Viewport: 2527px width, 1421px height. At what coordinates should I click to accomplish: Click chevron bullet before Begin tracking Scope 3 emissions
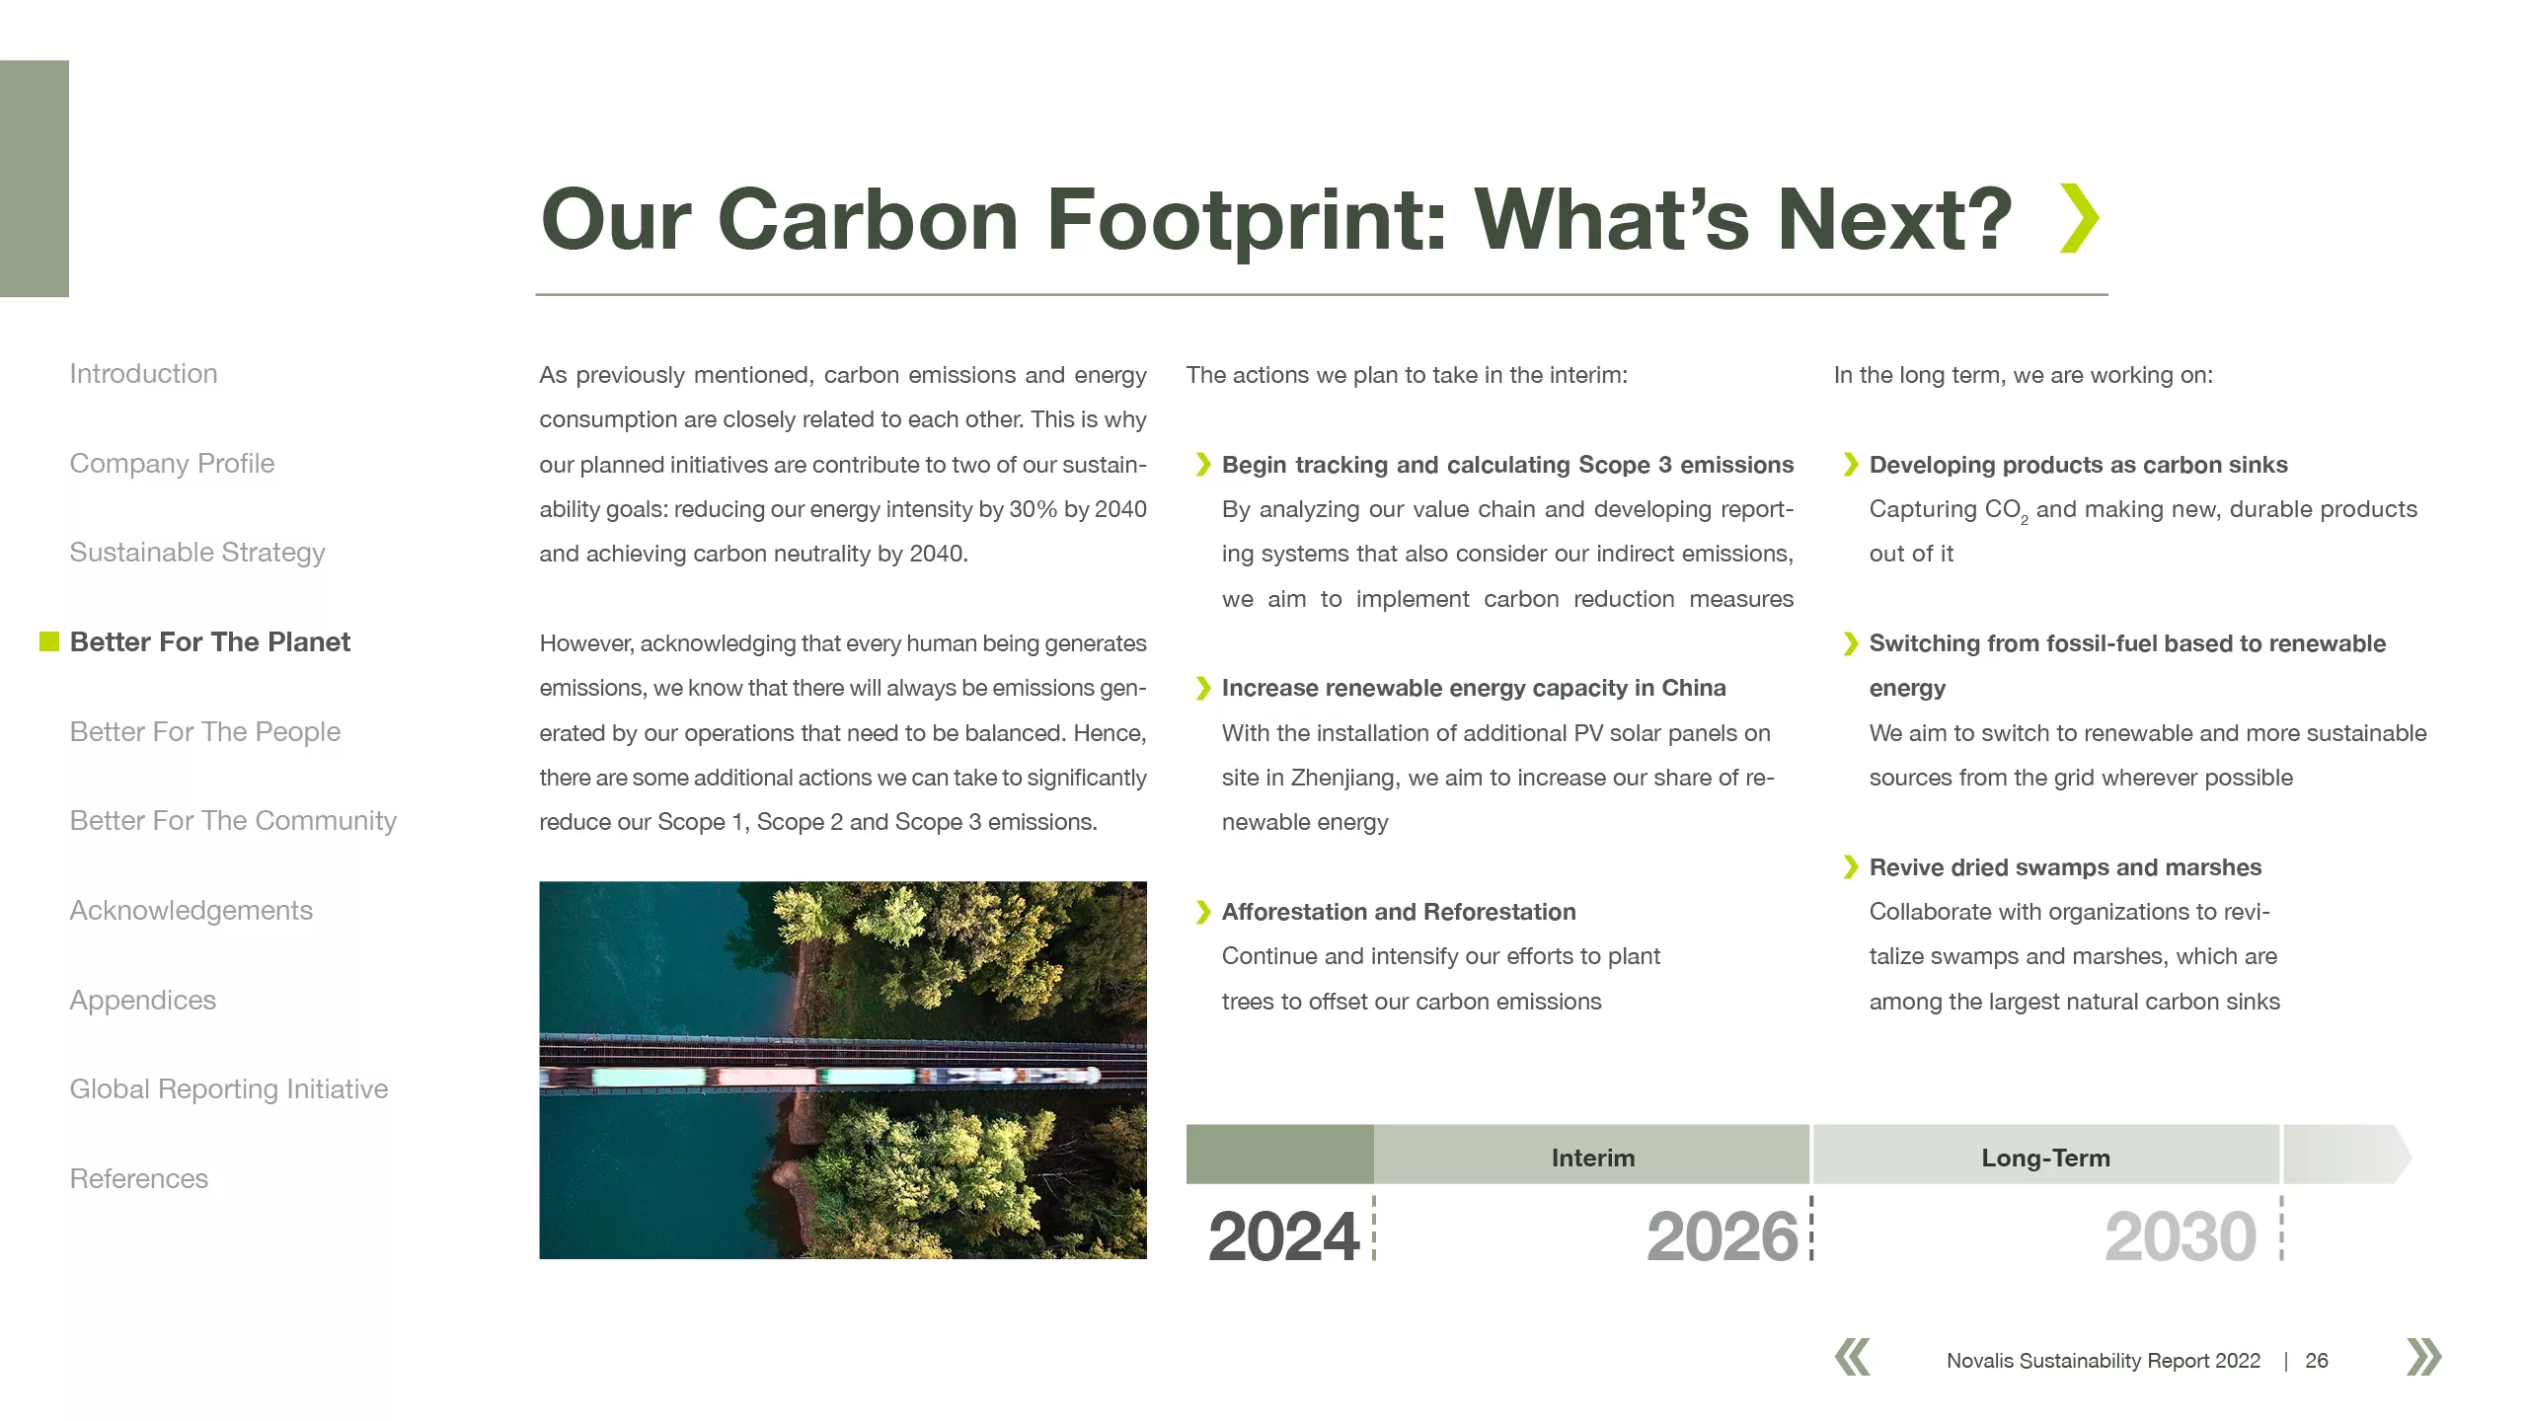1202,465
